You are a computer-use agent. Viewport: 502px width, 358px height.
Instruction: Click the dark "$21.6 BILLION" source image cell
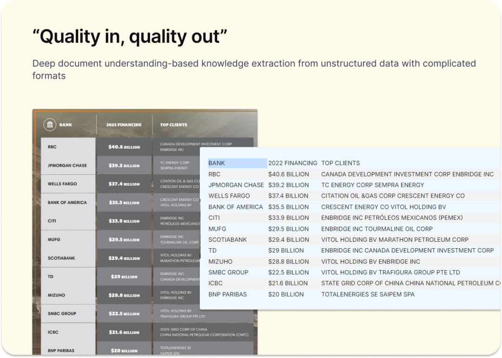click(124, 332)
